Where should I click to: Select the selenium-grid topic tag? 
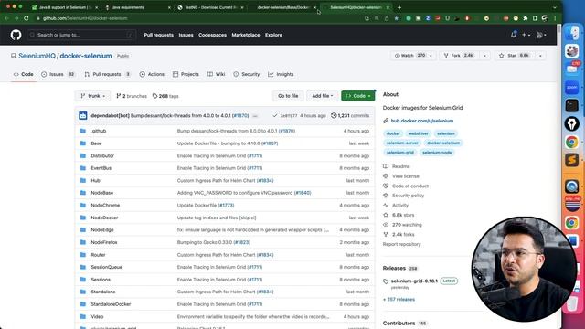400,153
